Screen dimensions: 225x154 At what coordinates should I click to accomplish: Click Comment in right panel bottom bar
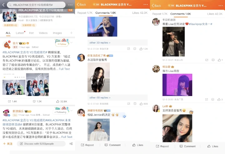point(187,146)
